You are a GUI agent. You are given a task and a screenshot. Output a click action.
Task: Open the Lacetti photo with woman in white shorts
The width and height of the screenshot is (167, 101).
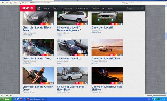click(x=38, y=47)
